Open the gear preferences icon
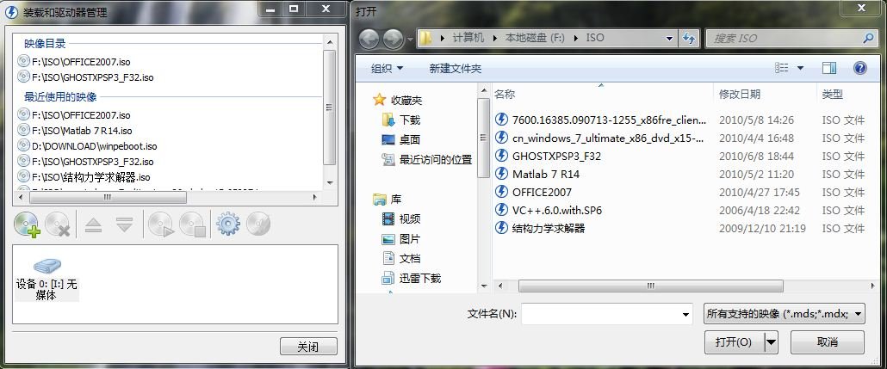This screenshot has width=887, height=369. (228, 224)
